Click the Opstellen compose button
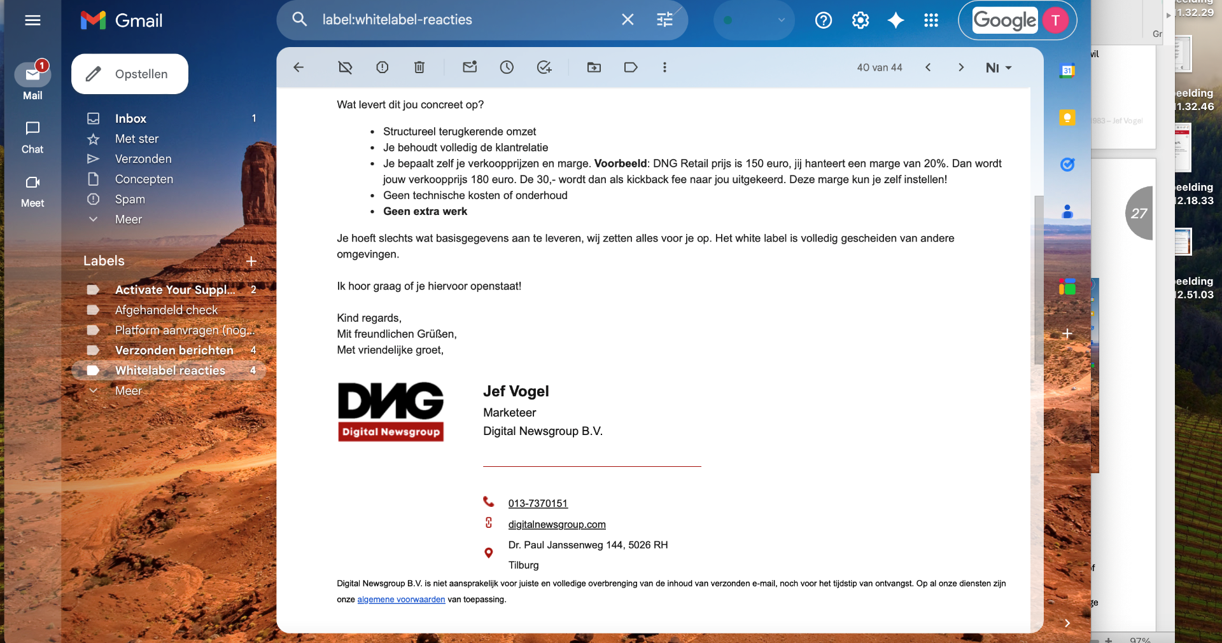Image resolution: width=1222 pixels, height=643 pixels. [x=130, y=74]
